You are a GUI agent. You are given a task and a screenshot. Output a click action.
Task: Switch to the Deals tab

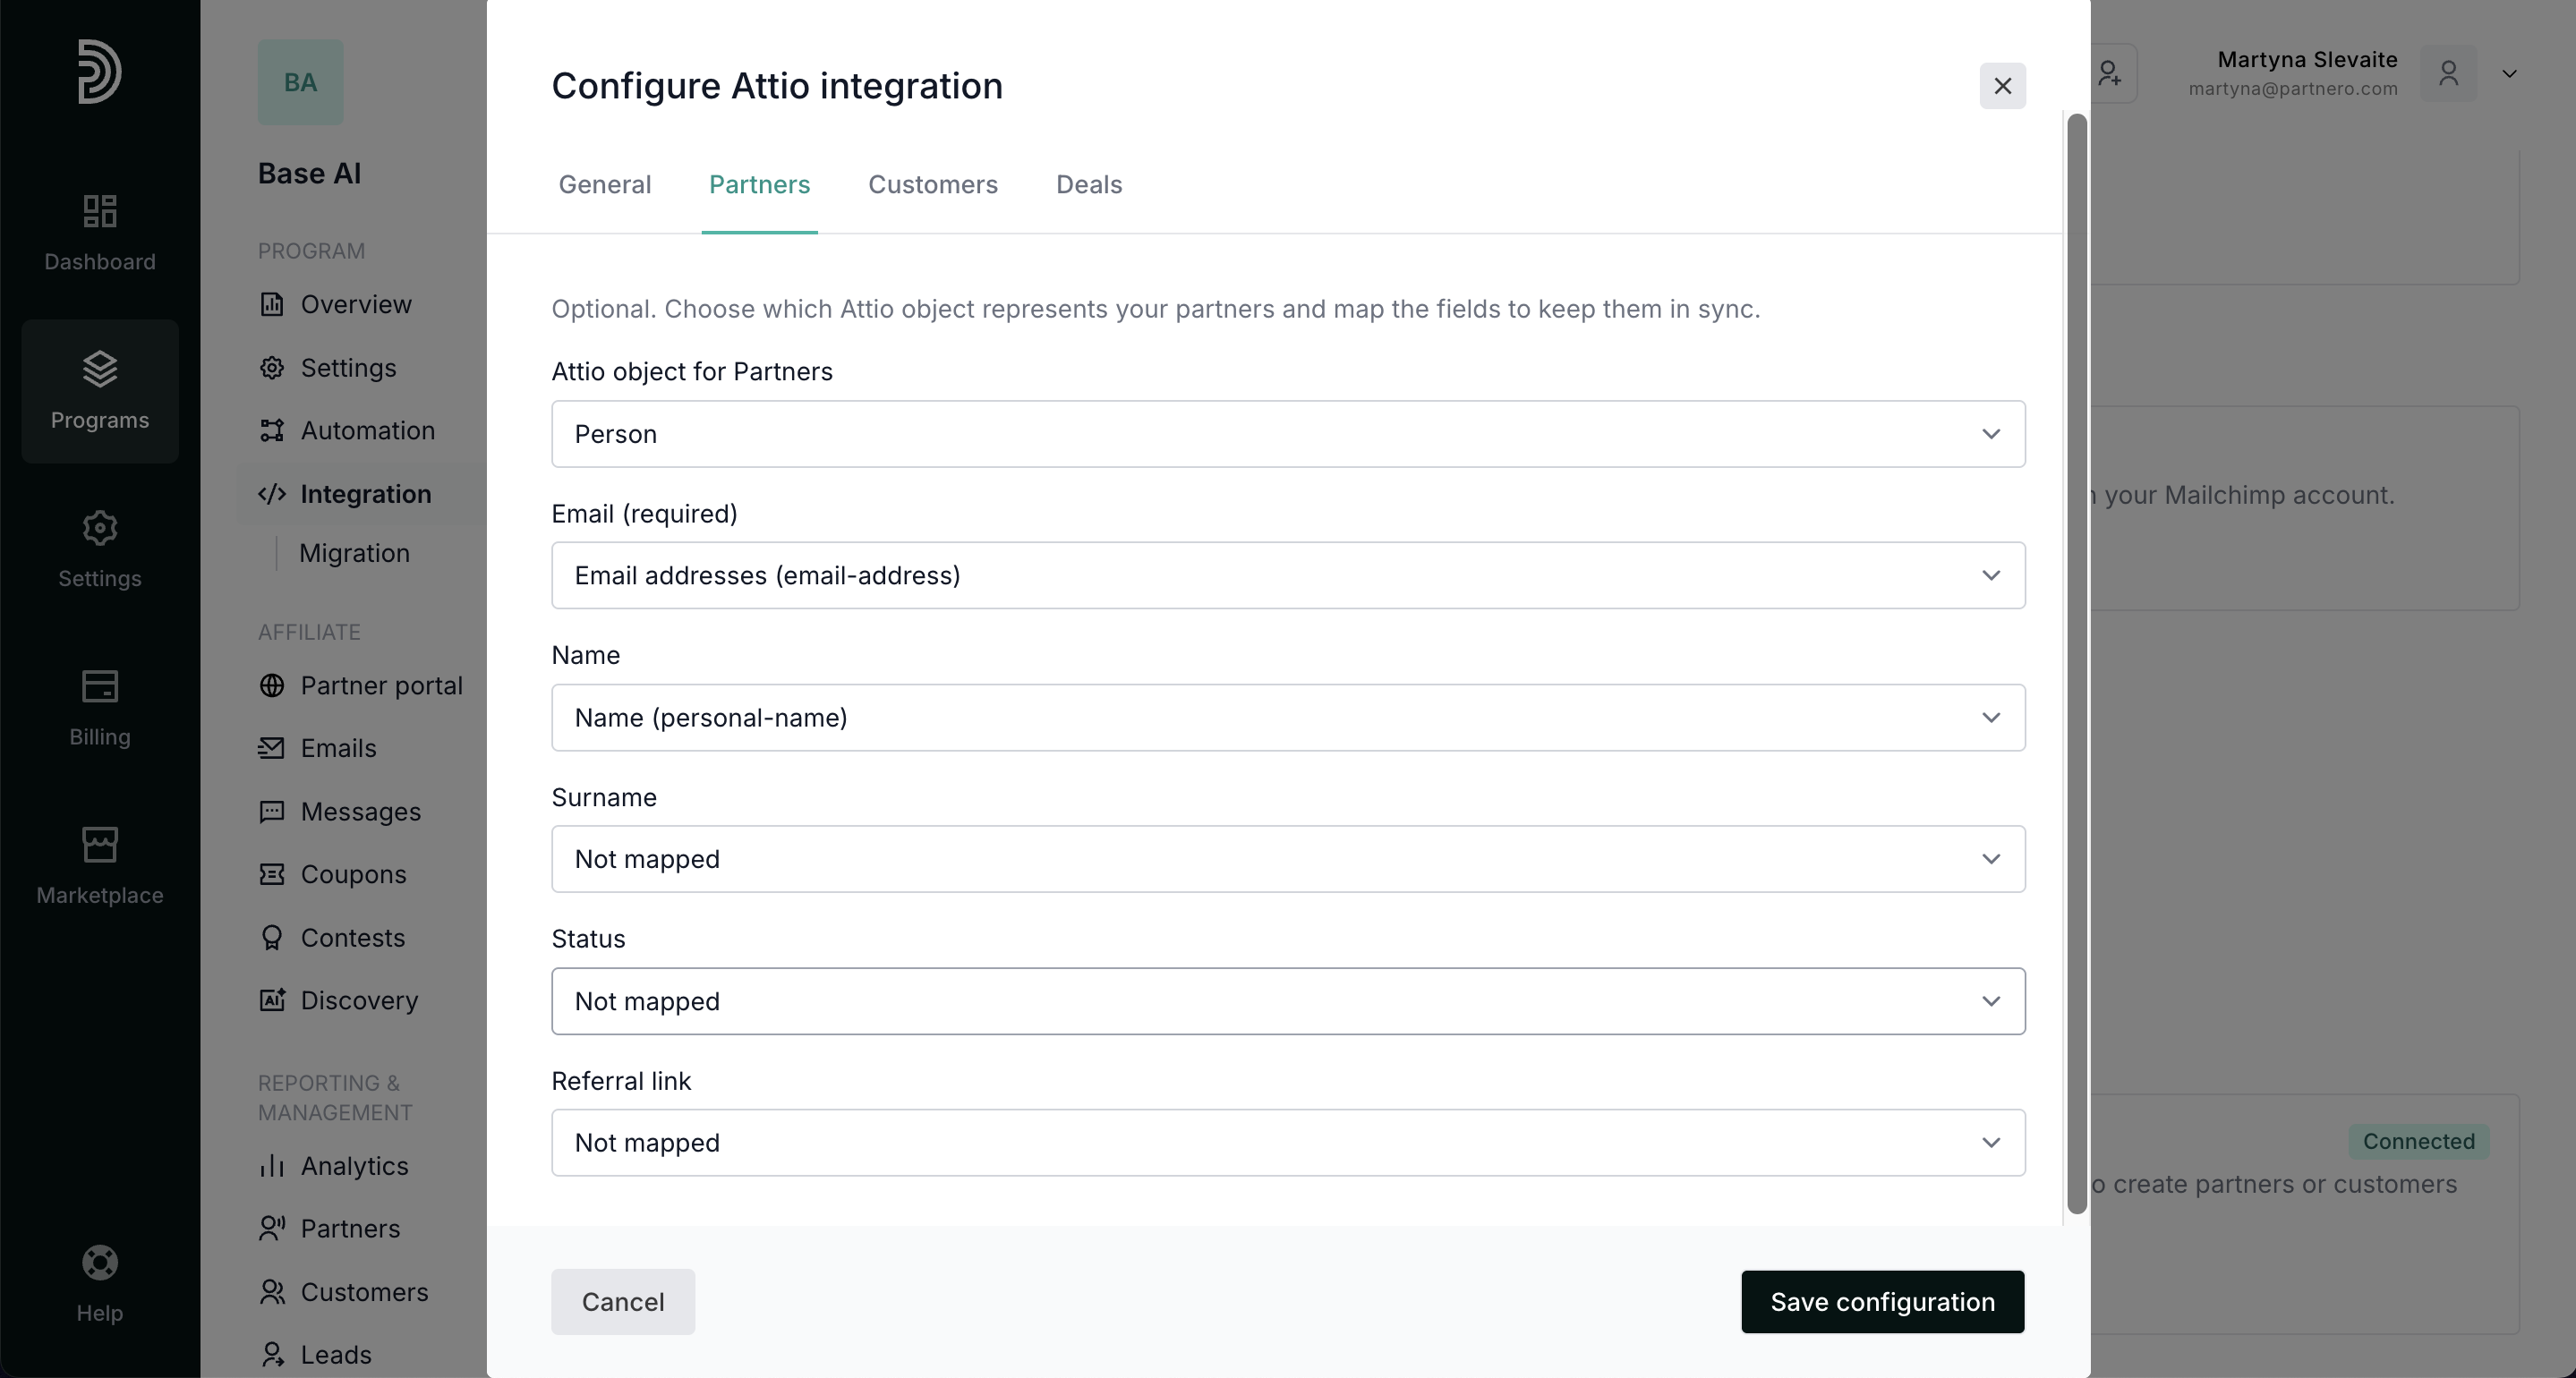1089,185
